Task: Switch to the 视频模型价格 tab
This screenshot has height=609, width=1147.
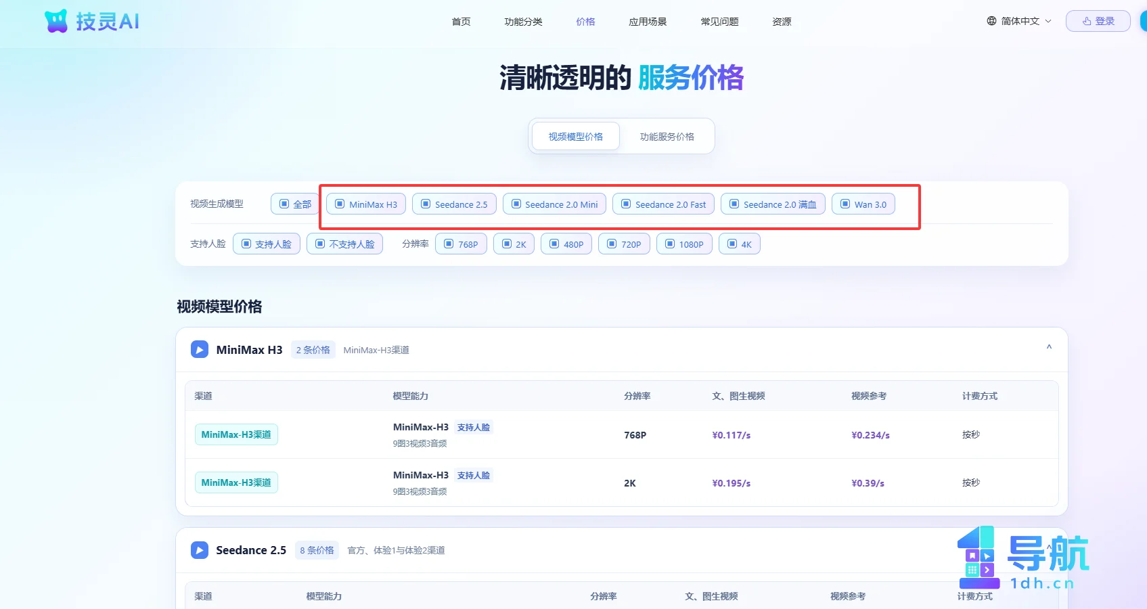Action: tap(576, 136)
